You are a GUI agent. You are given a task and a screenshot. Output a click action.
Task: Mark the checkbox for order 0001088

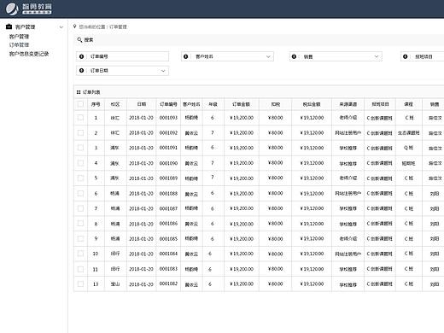[x=80, y=194]
